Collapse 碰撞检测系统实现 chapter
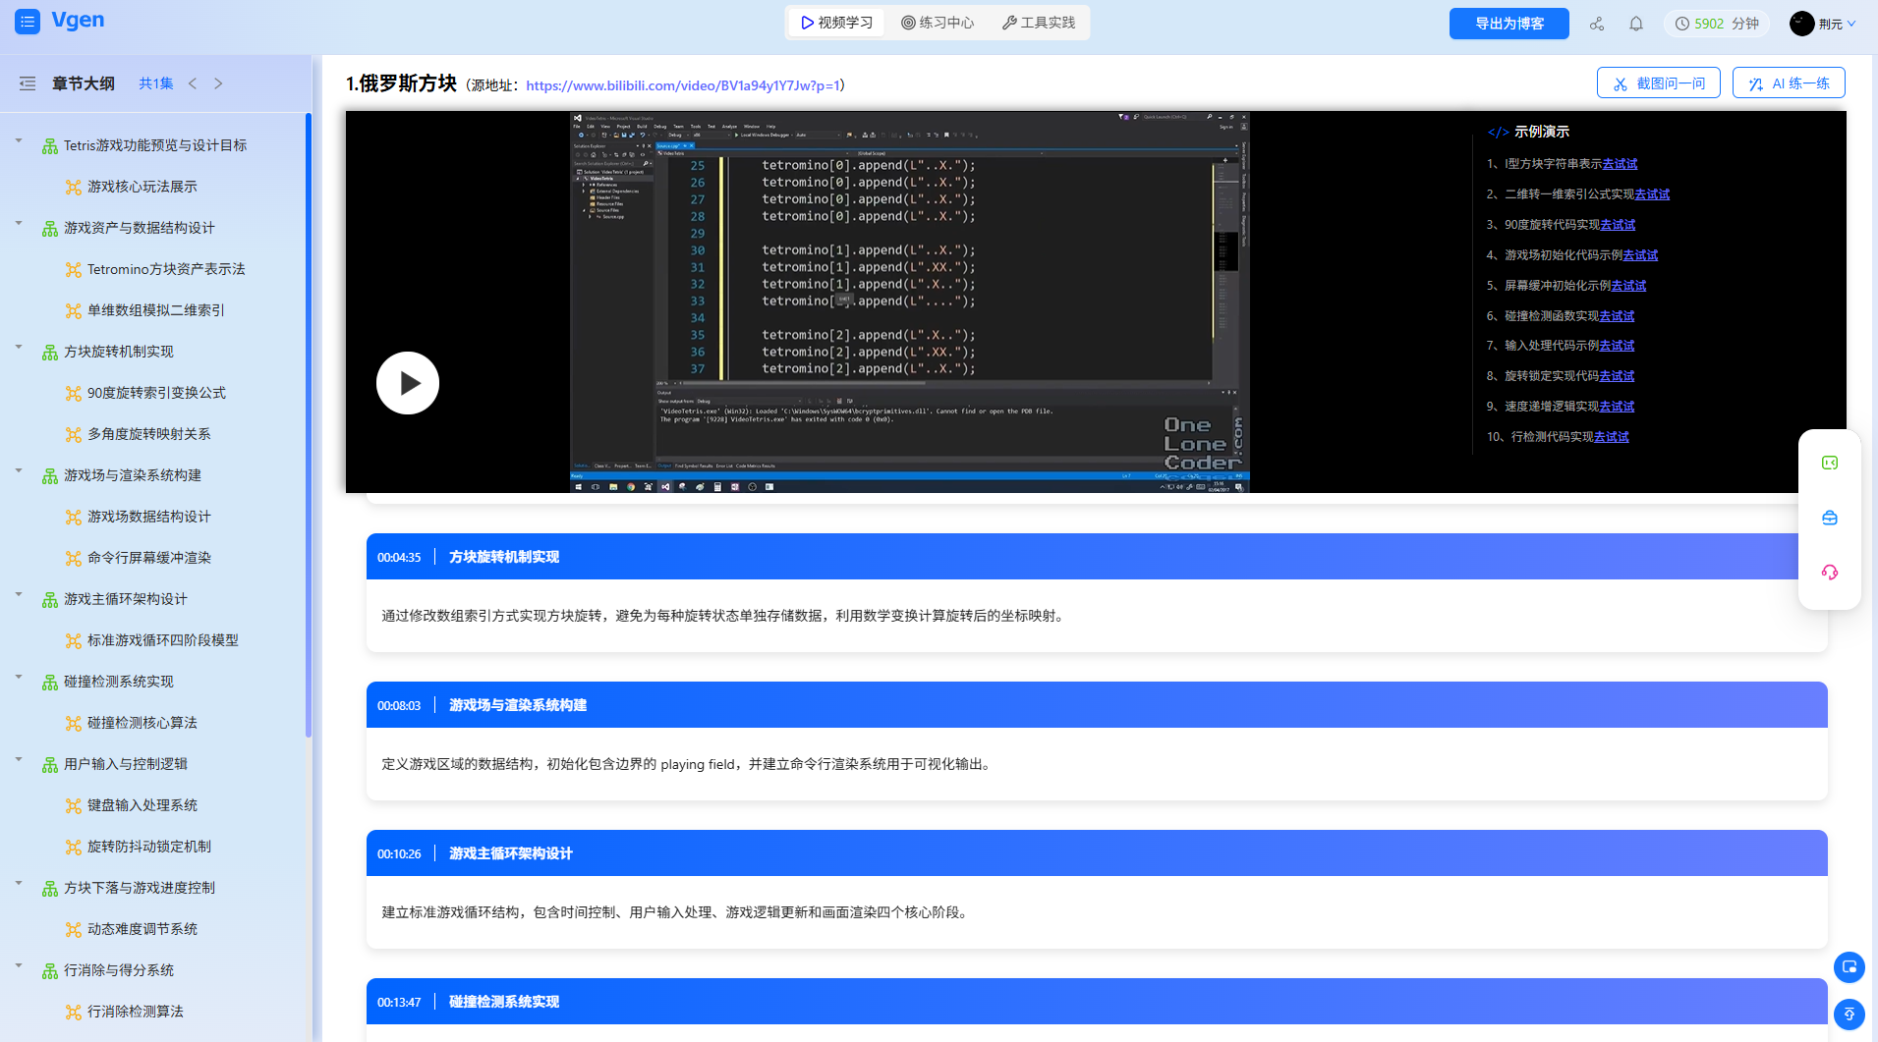The image size is (1878, 1042). [x=19, y=679]
